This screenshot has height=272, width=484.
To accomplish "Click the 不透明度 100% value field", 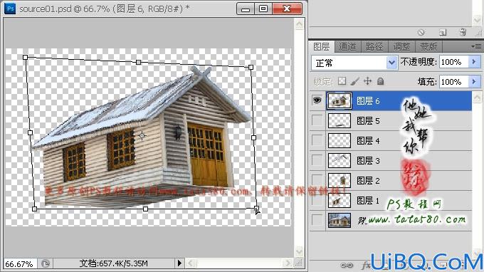I will [454, 62].
